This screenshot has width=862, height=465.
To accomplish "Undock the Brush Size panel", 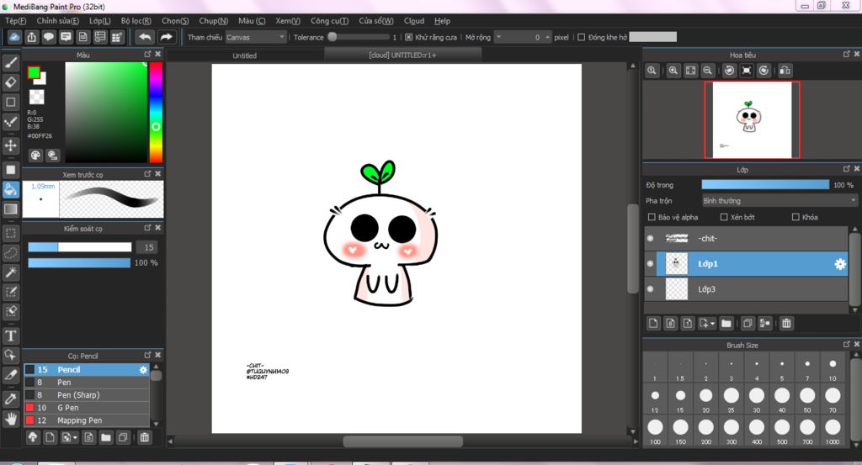I will click(x=847, y=345).
